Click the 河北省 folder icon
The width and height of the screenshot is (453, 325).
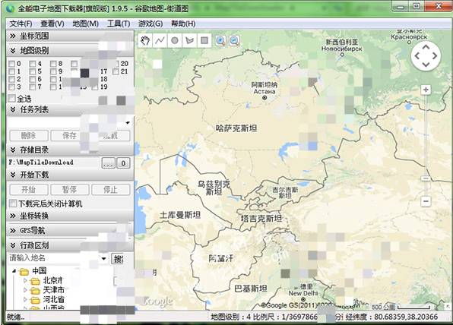pos(35,300)
